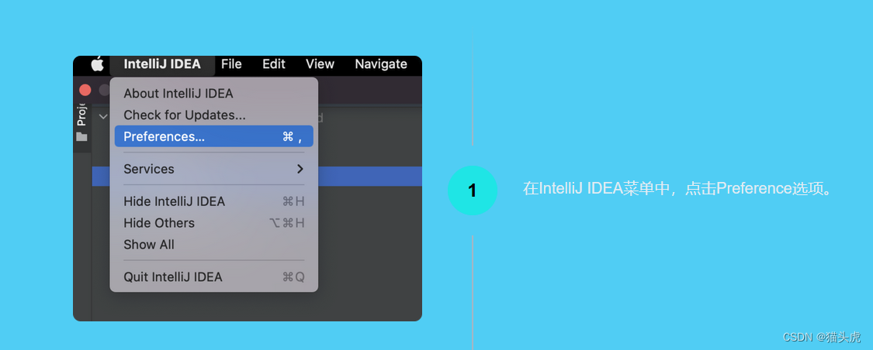Collapse the project tree chevron
Screen dimensions: 873x350
tap(102, 116)
